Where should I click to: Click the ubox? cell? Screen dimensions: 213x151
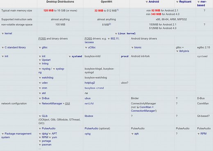coord(125,83)
